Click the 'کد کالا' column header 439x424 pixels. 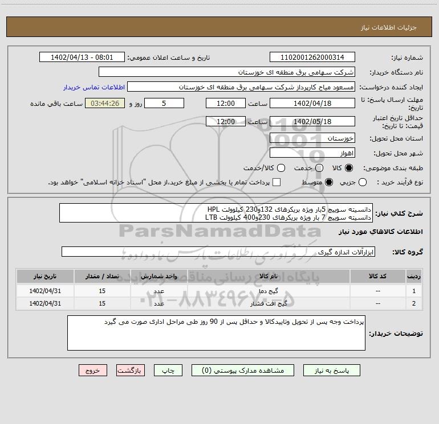click(x=377, y=276)
